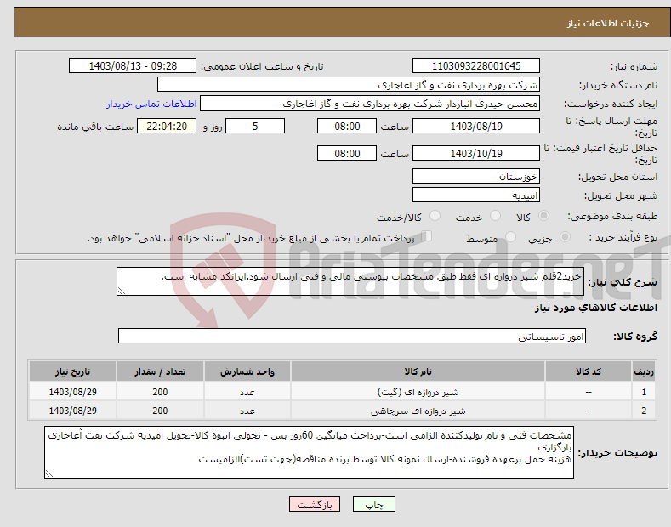Click the buyer notes text area
671x527 pixels.
point(309,452)
